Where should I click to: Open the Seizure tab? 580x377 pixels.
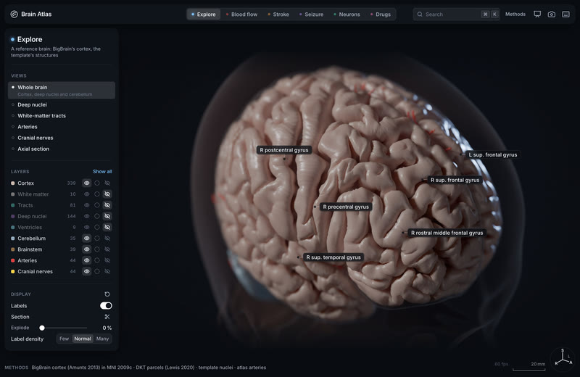click(x=311, y=14)
